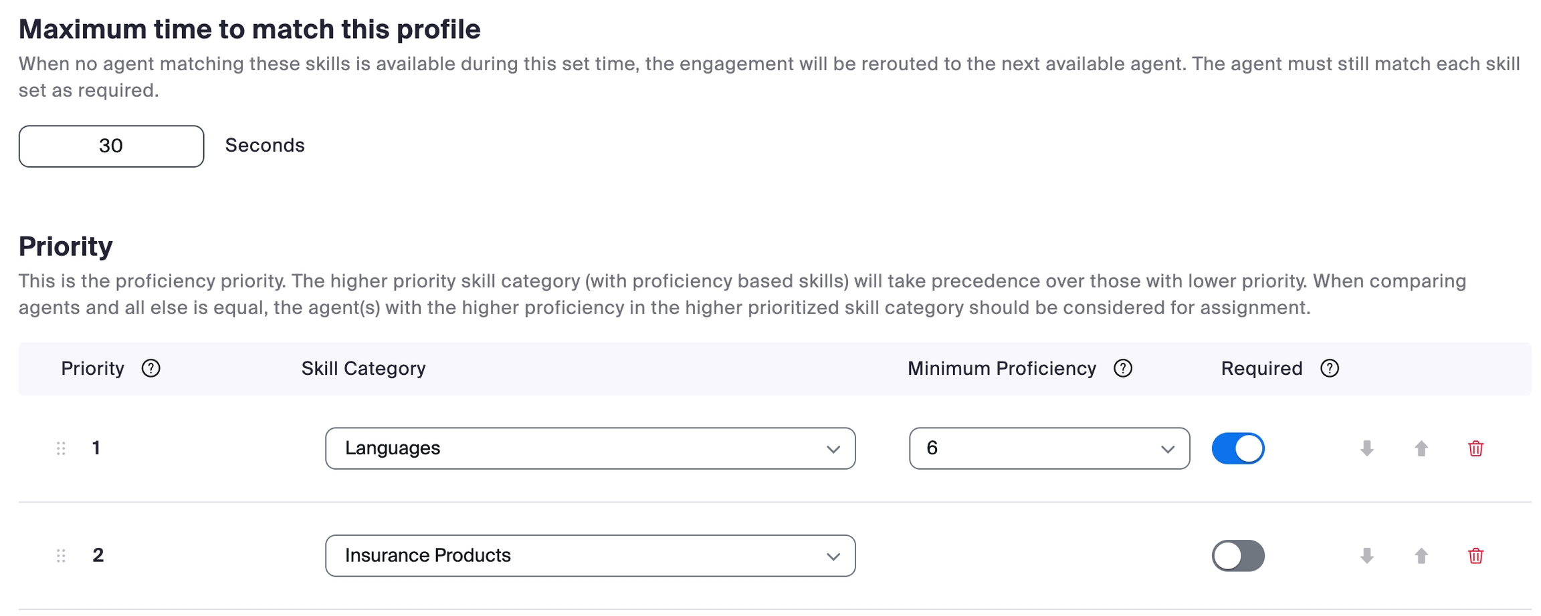Open the Insurance Products category dropdown

[x=590, y=556]
